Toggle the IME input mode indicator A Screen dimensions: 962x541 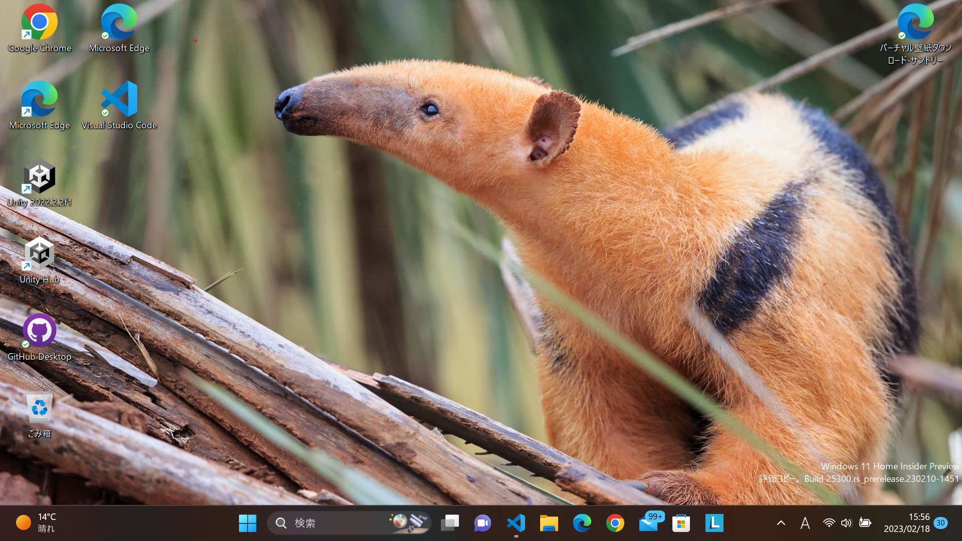(x=805, y=523)
